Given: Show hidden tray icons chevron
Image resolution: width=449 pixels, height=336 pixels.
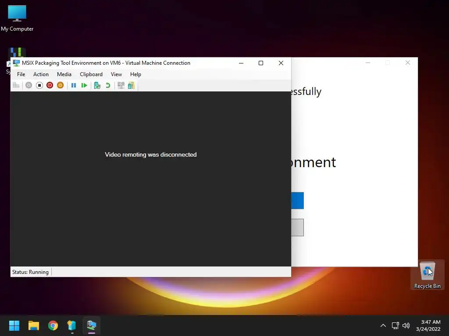Looking at the screenshot, I should pyautogui.click(x=383, y=325).
